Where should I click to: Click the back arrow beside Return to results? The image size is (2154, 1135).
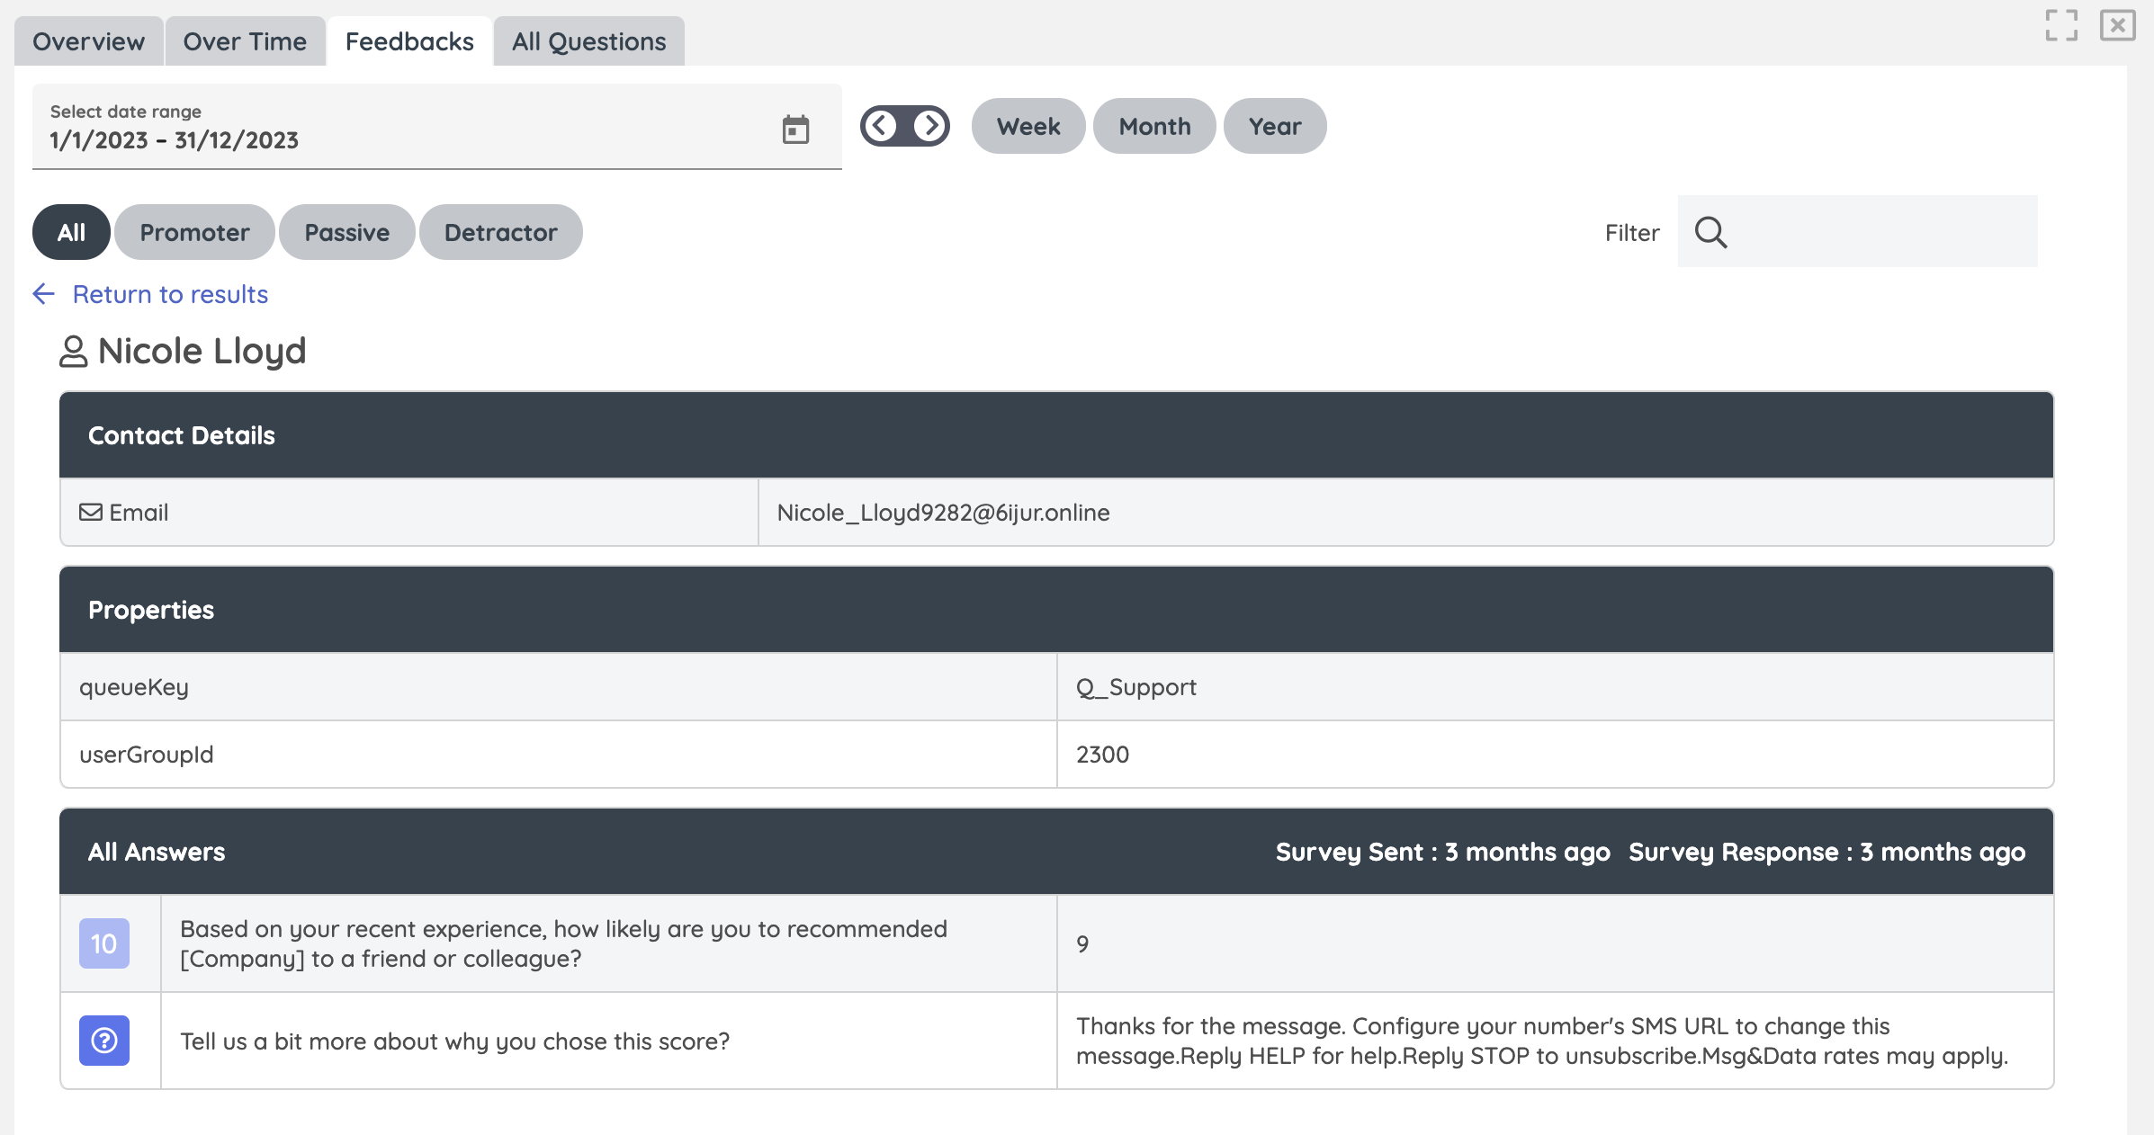43,294
